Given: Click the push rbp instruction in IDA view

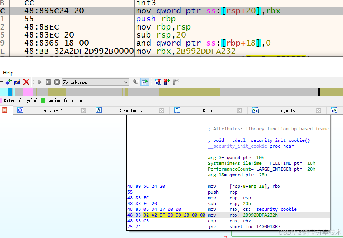Looking at the screenshot, I should click(x=223, y=192).
